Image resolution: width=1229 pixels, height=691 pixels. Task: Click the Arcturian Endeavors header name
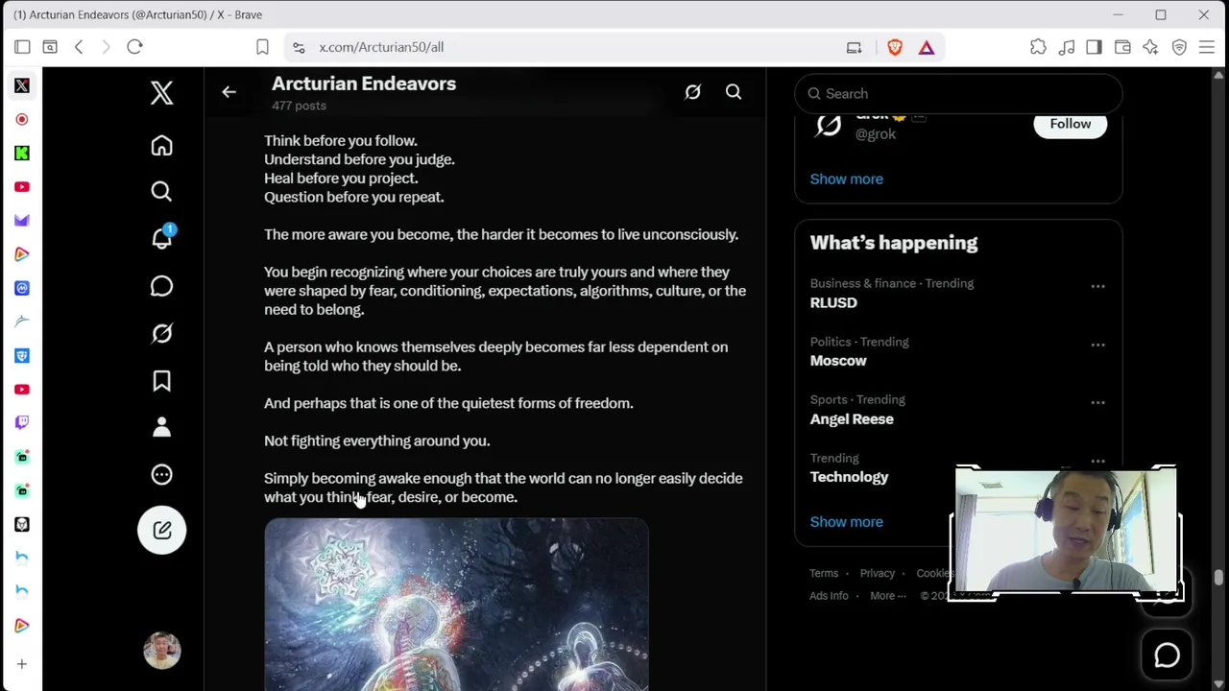coord(364,83)
